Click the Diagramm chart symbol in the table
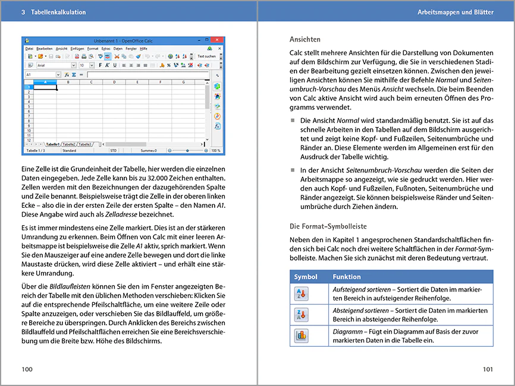This screenshot has height=386, width=515. (300, 336)
